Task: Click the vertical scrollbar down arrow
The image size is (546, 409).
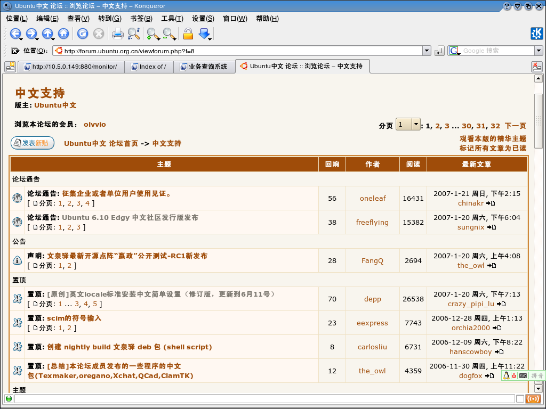Action: tap(539, 389)
